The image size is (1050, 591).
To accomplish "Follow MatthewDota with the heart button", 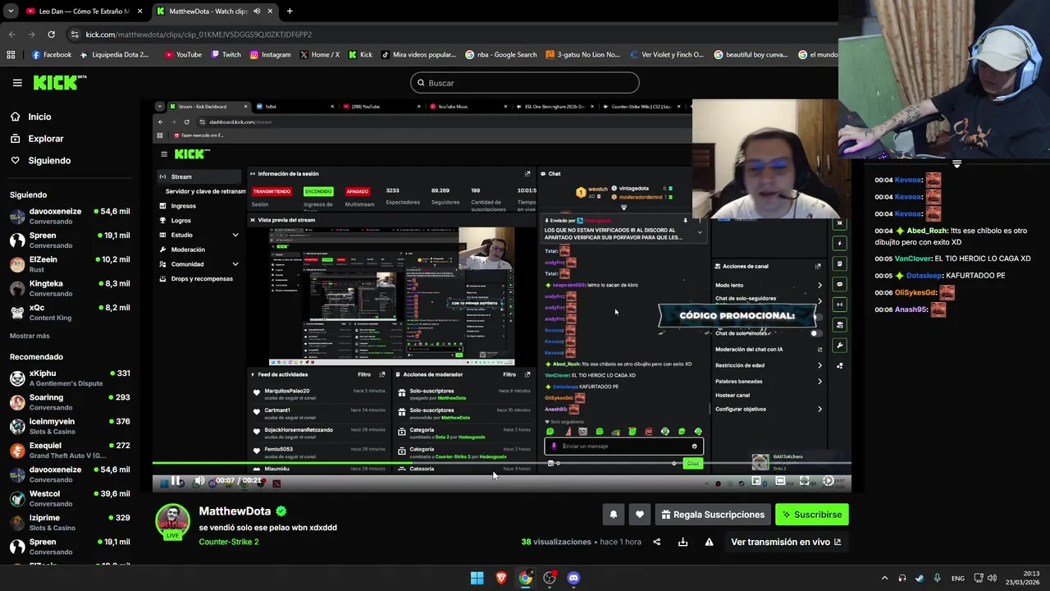I will [640, 515].
